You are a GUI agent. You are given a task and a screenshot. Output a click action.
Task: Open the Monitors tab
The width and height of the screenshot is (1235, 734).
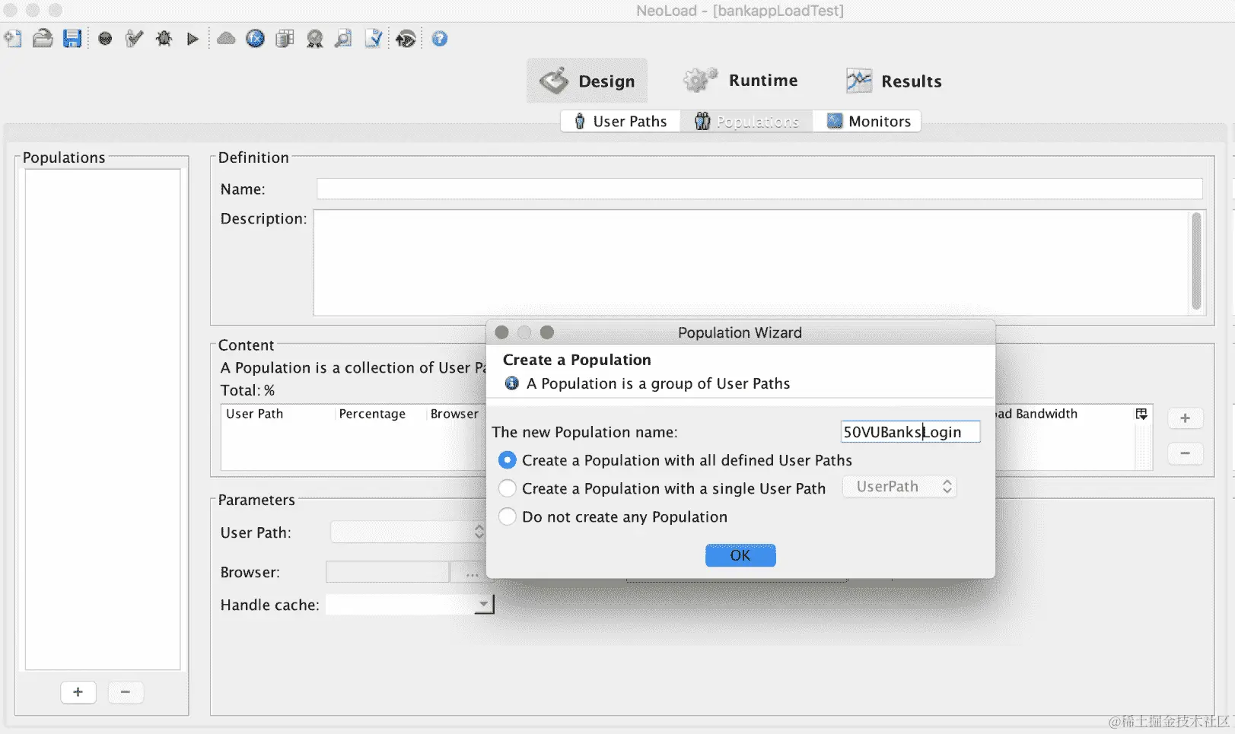coord(868,122)
